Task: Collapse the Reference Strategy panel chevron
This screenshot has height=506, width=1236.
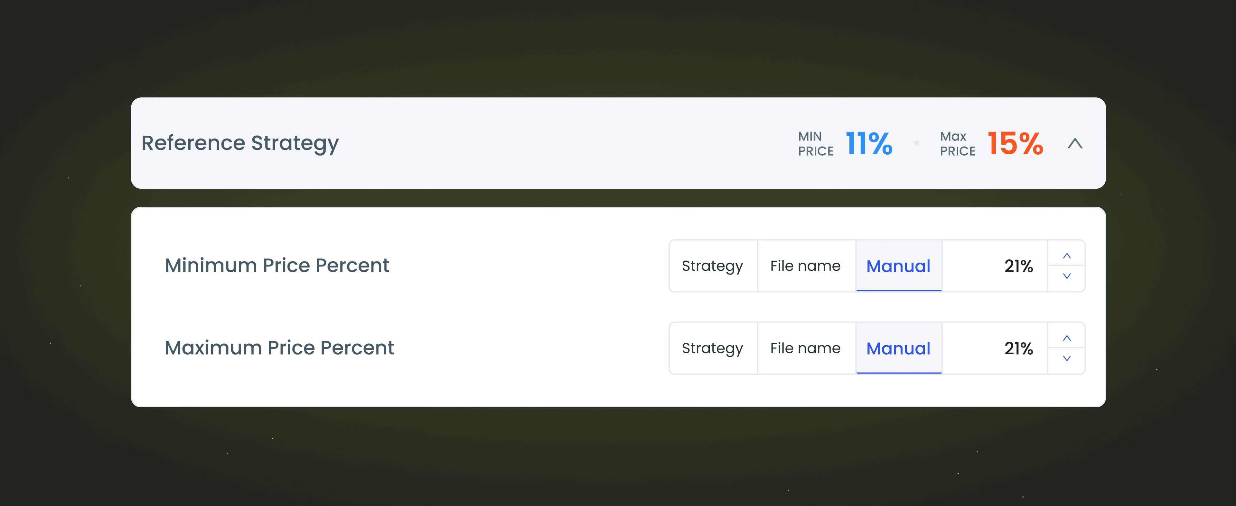Action: pos(1075,143)
